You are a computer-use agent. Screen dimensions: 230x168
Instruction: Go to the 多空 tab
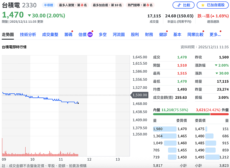coord(103,34)
